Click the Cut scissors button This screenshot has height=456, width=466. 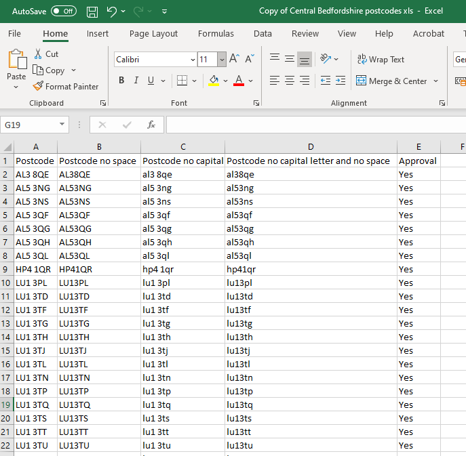pyautogui.click(x=47, y=54)
